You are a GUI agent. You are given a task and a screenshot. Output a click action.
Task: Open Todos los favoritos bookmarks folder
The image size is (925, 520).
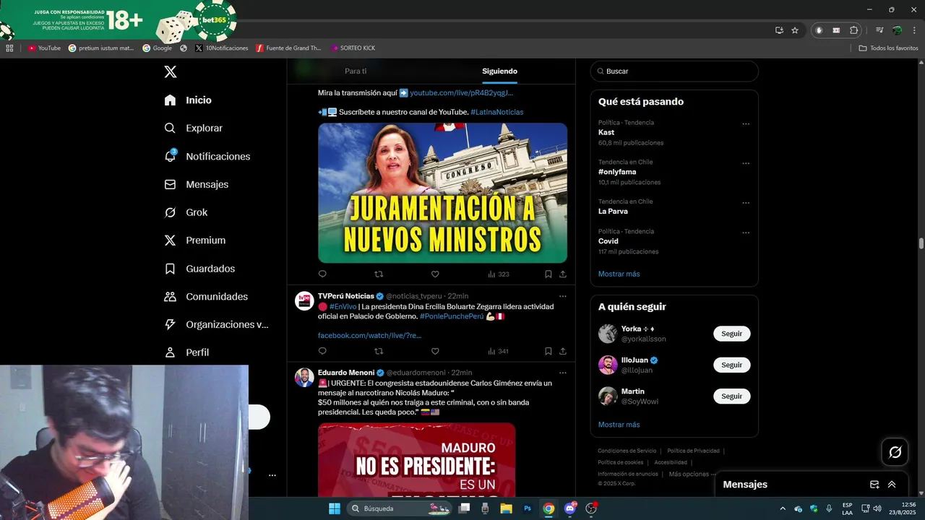point(888,48)
